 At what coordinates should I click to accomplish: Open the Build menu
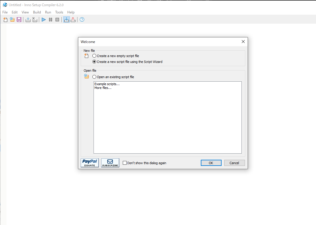coord(37,12)
